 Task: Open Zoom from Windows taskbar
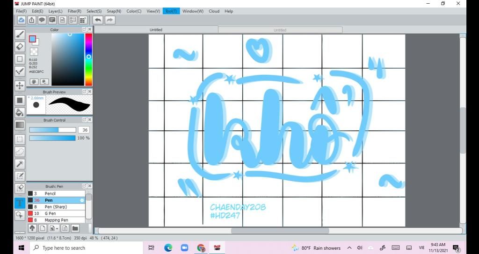point(184,247)
